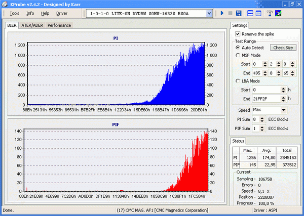304x216 pixels.
Task: Adjust the MSF Start minutes spinner
Action: click(265, 64)
